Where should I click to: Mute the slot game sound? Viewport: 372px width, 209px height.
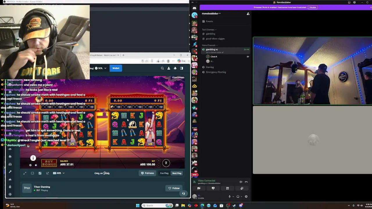(36, 165)
